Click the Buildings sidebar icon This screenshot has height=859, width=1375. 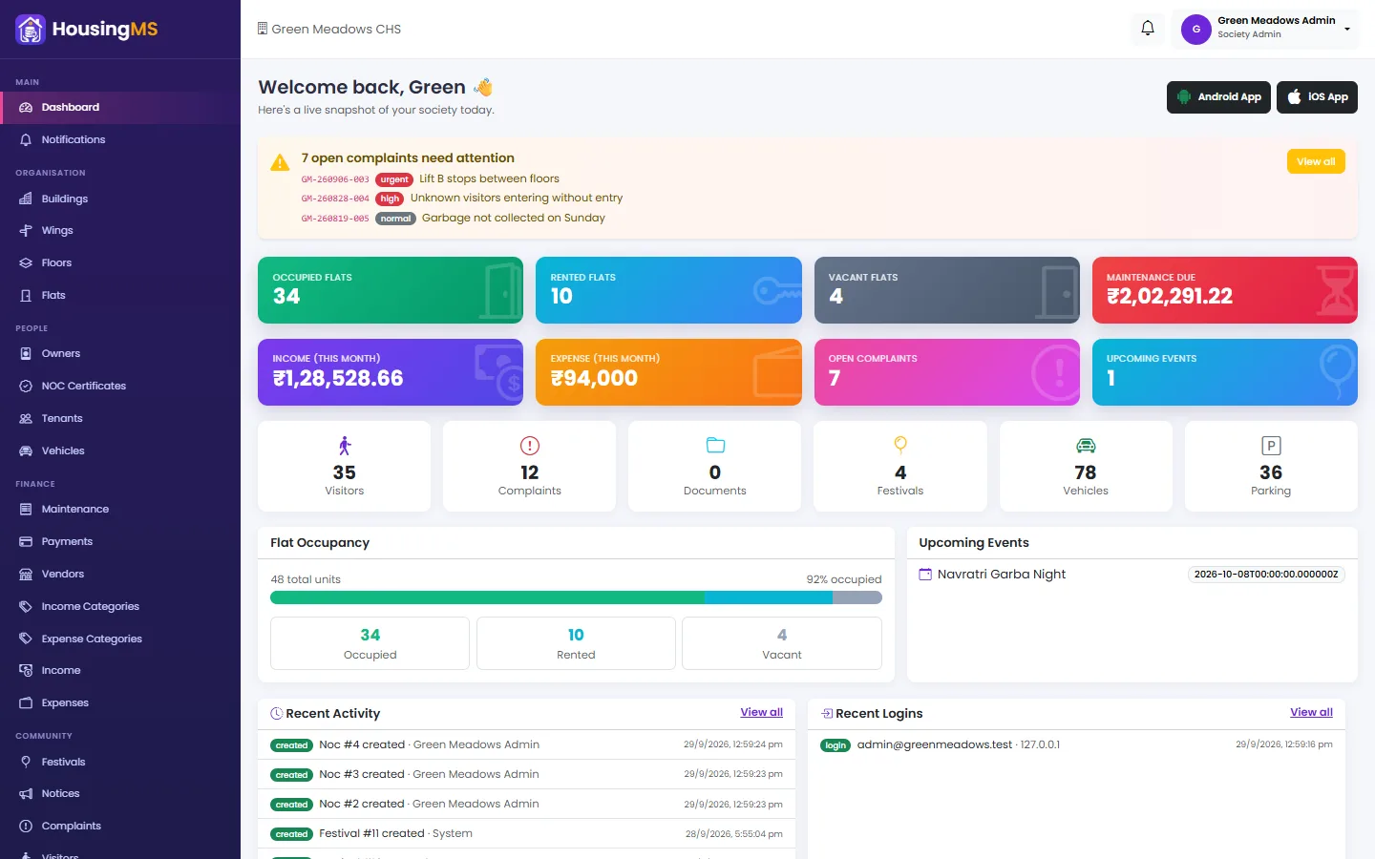[x=26, y=199]
